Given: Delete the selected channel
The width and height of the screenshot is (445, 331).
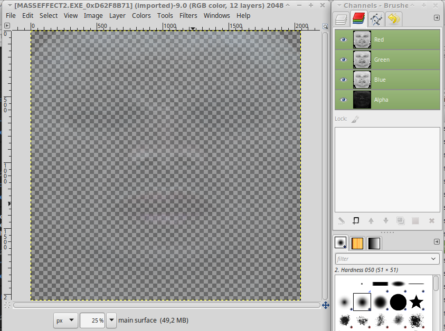Looking at the screenshot, I should pos(432,221).
